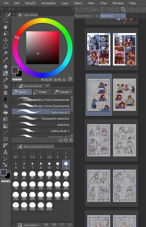The width and height of the screenshot is (146, 227).
Task: Select the Balloon speech bubble tool
Action: coord(5,159)
